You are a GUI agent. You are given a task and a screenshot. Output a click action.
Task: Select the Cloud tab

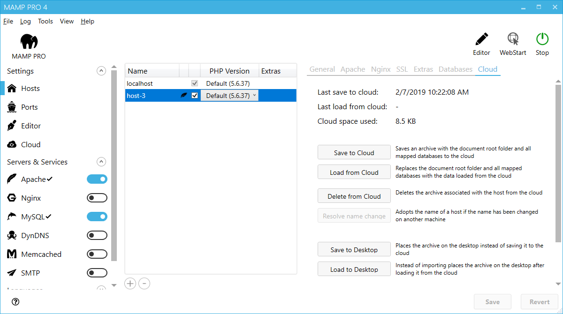tap(487, 69)
